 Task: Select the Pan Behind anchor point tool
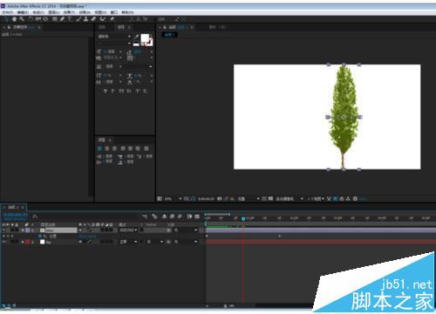pyautogui.click(x=45, y=19)
